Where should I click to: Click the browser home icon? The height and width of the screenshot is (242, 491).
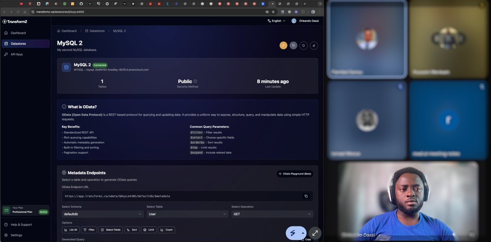pyautogui.click(x=25, y=12)
